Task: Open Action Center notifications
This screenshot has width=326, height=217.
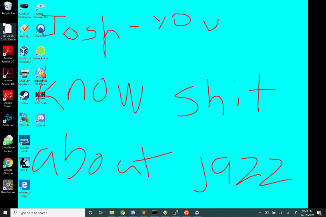Action: pyautogui.click(x=319, y=213)
